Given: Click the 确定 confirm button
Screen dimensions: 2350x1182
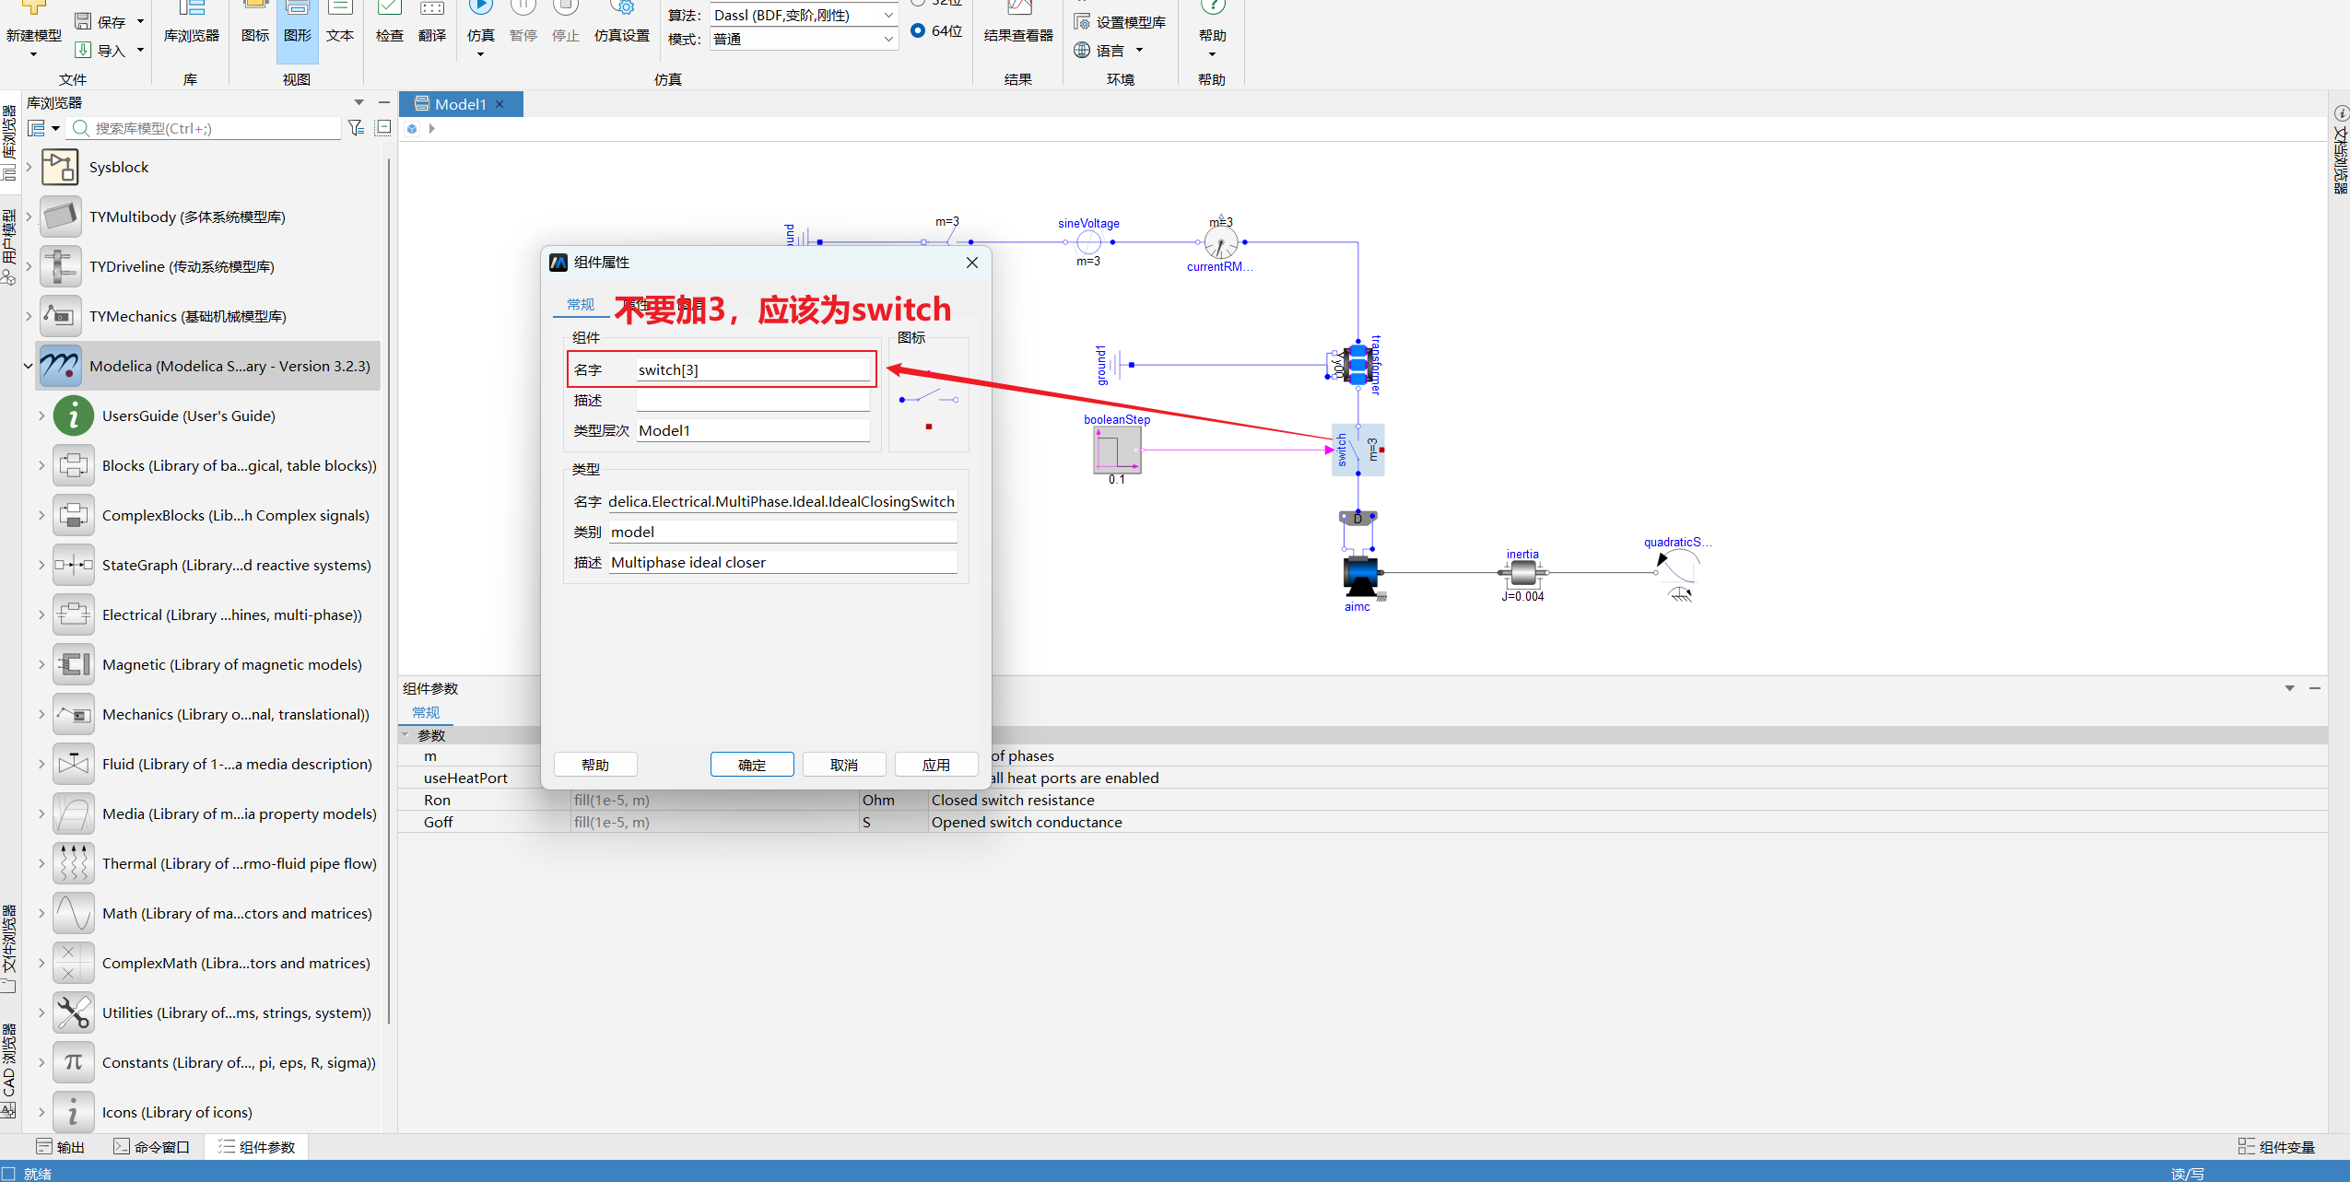Looking at the screenshot, I should [x=752, y=765].
